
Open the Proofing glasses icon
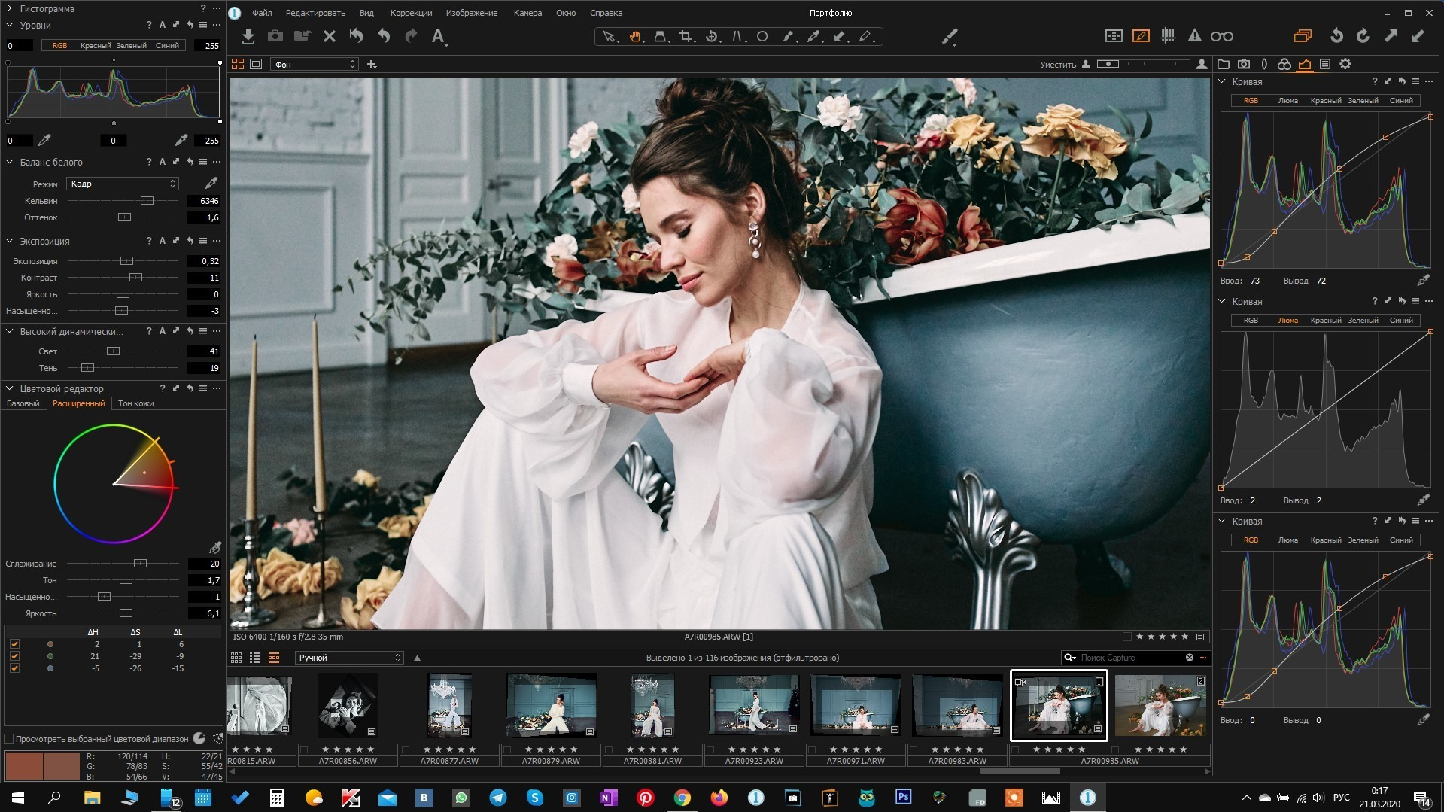1221,36
